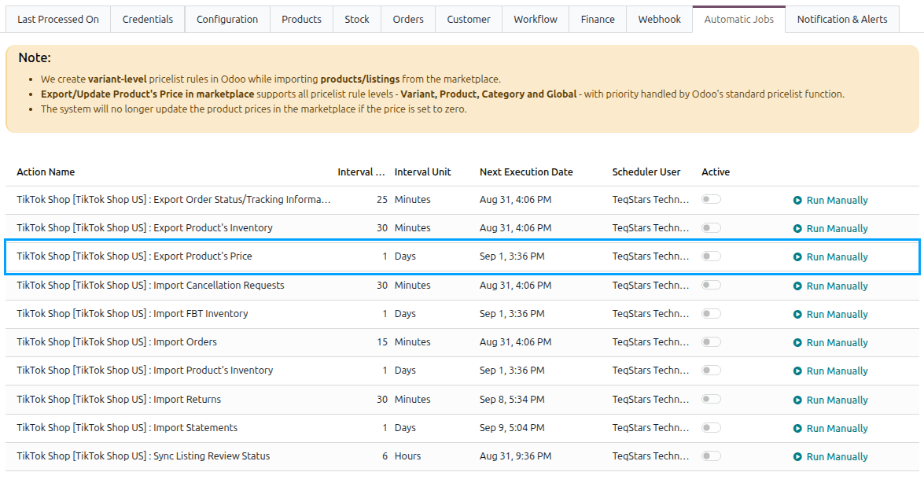Open the Configuration tab
924x498 pixels.
click(227, 20)
